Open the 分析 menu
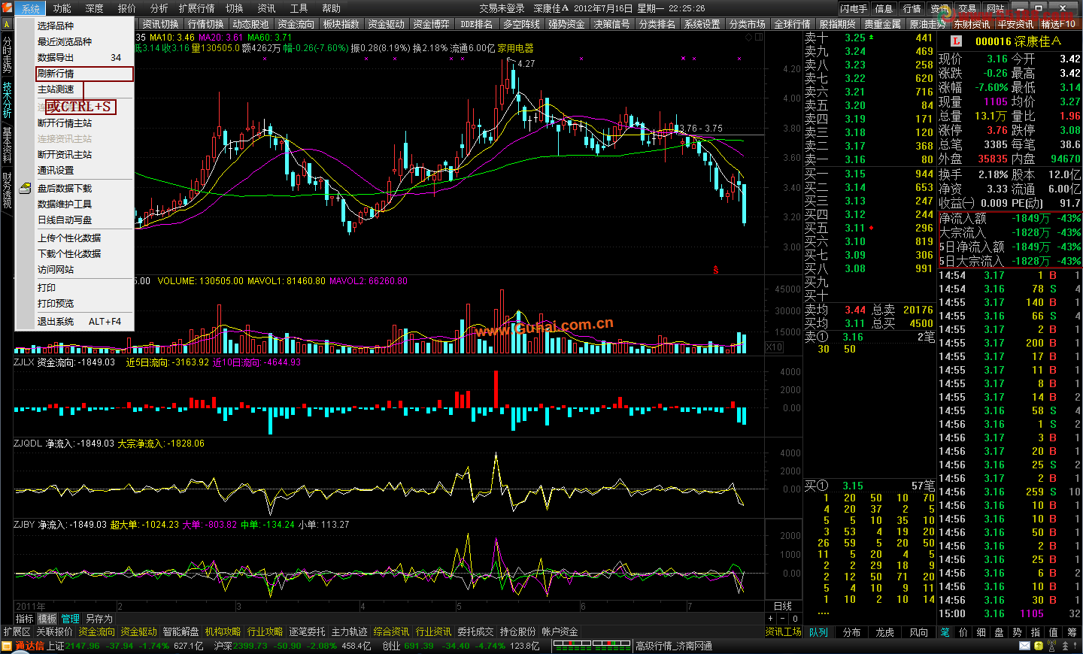This screenshot has height=654, width=1083. pos(159,8)
